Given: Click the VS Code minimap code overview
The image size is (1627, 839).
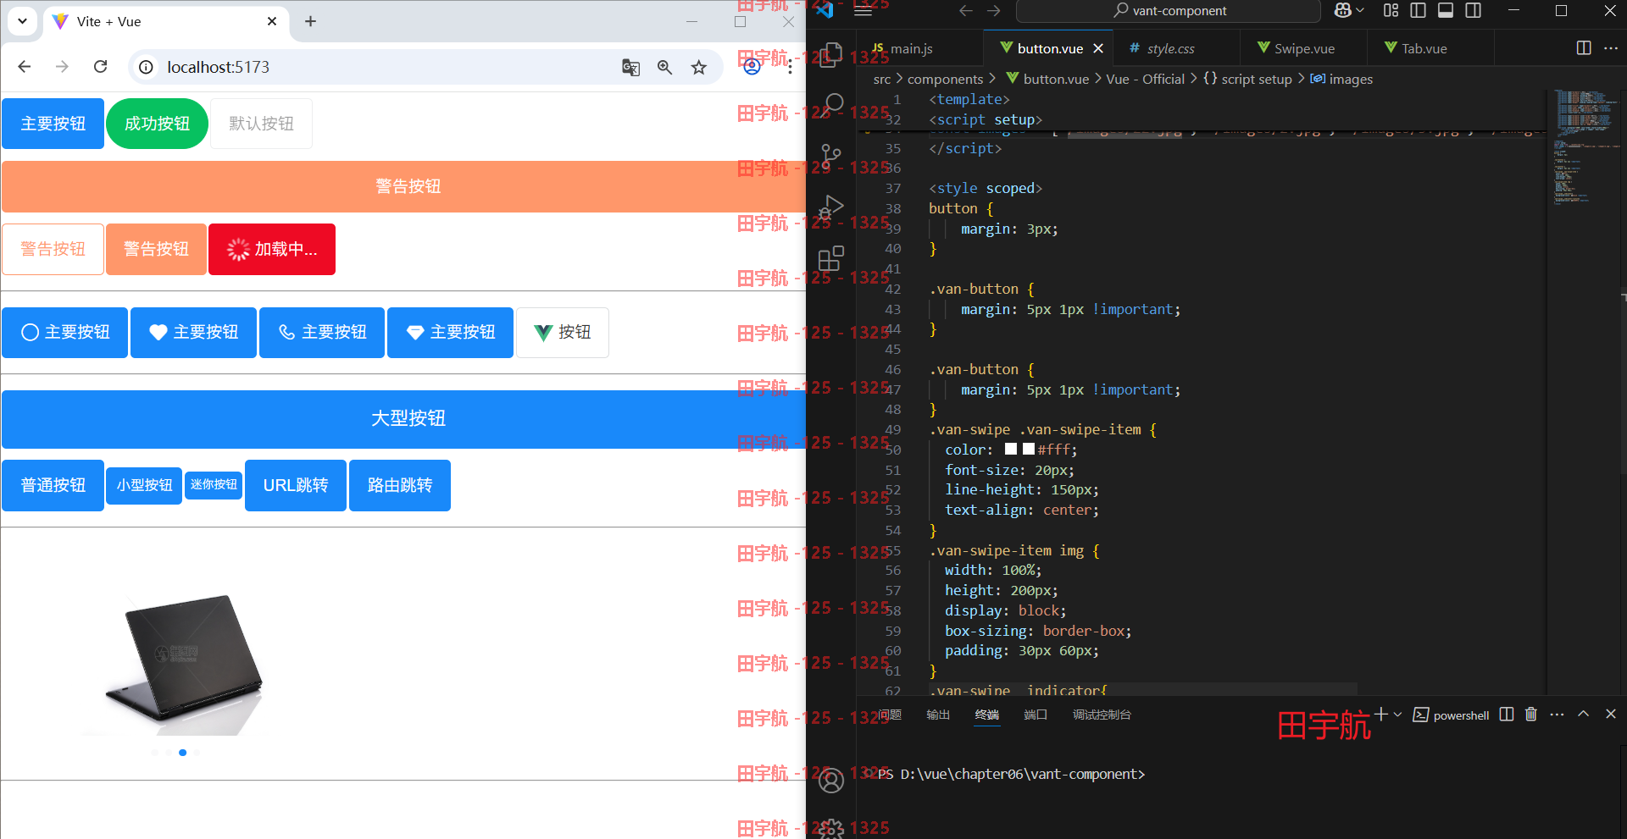Looking at the screenshot, I should pyautogui.click(x=1583, y=148).
